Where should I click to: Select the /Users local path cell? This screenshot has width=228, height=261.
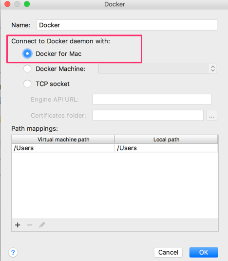(x=166, y=148)
